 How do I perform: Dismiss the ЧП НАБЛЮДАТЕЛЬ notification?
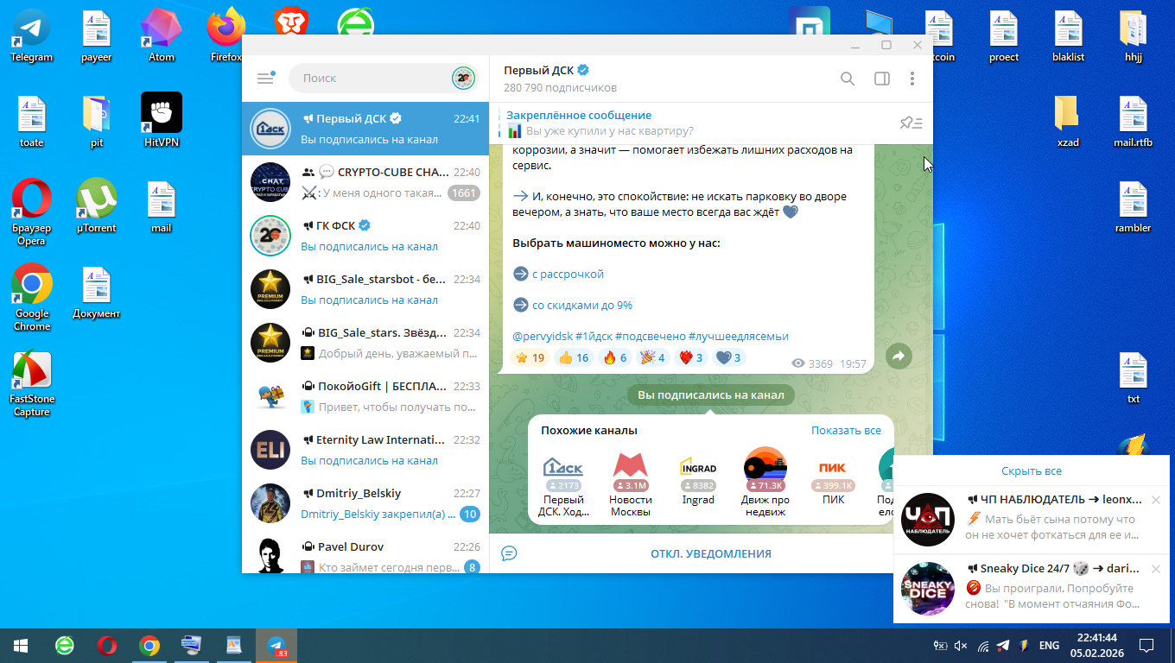1156,500
